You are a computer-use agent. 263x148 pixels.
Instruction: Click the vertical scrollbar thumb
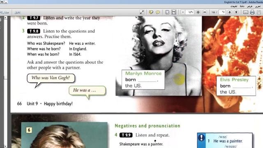(5, 77)
